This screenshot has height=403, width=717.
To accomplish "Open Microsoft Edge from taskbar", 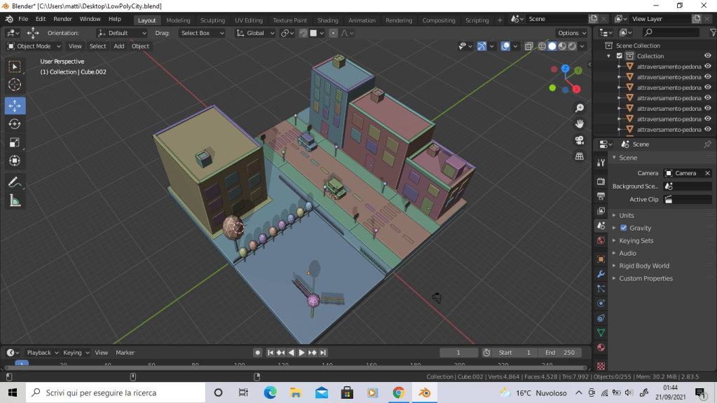I will click(270, 392).
